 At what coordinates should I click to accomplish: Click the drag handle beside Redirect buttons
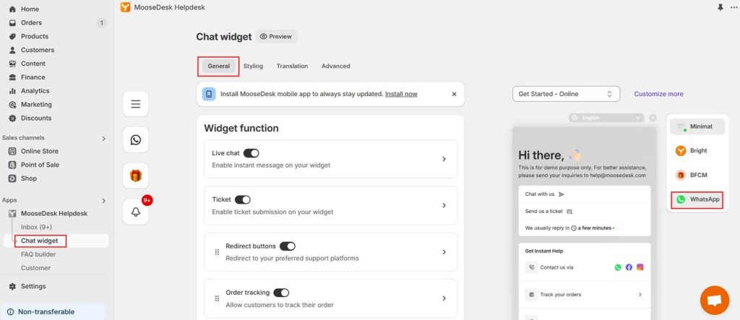click(217, 252)
